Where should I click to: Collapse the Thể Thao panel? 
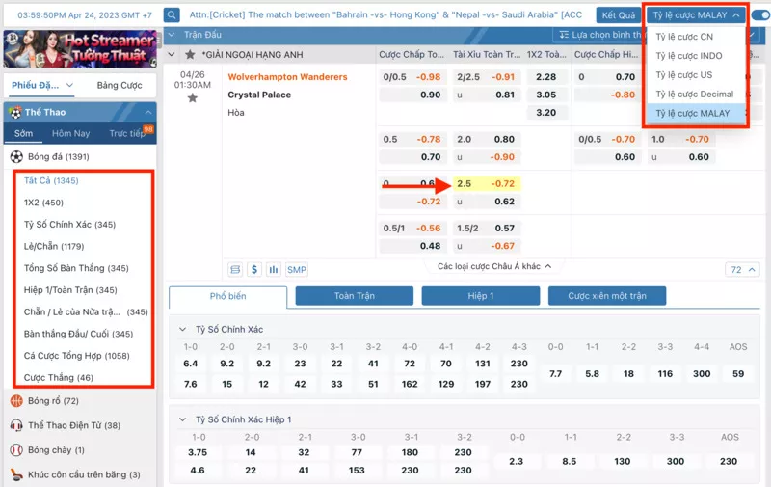point(148,113)
